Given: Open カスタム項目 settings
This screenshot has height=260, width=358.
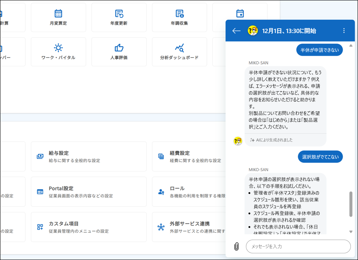Looking at the screenshot, I should (x=89, y=227).
